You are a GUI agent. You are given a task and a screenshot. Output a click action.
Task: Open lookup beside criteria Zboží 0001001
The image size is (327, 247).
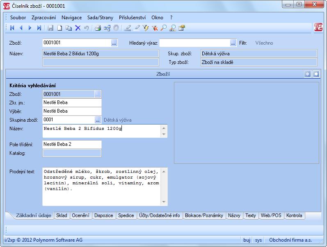tap(98, 94)
